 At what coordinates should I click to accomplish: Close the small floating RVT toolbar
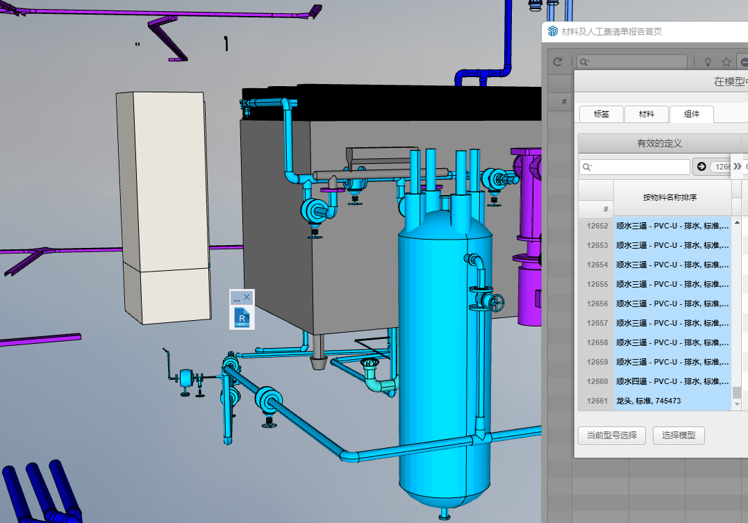(247, 297)
